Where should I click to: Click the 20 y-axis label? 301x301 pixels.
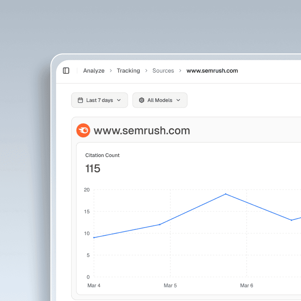pos(87,190)
